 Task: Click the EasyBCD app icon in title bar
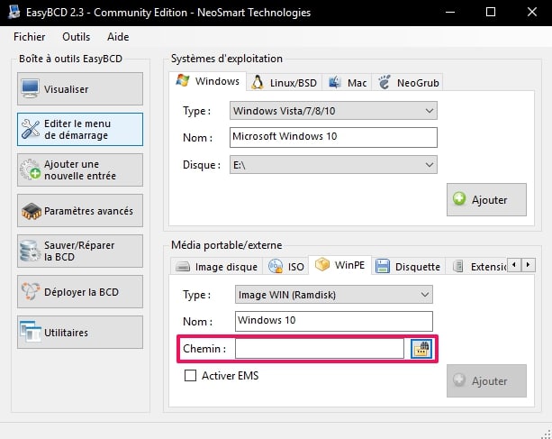click(14, 12)
